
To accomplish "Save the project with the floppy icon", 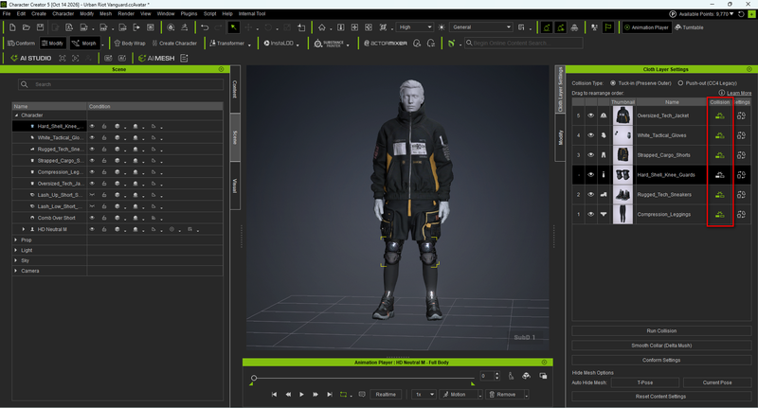I will [x=41, y=27].
